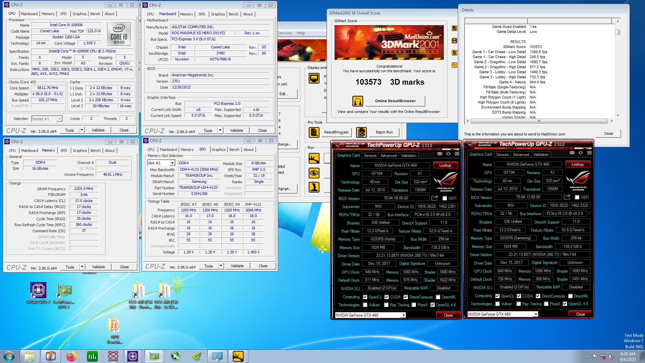Open the Socket #1 selection dropdown in CPU-Z
Viewport: 645px width, 363px height.
[59, 119]
